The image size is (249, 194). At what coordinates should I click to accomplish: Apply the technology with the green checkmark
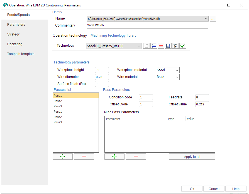pos(183,46)
